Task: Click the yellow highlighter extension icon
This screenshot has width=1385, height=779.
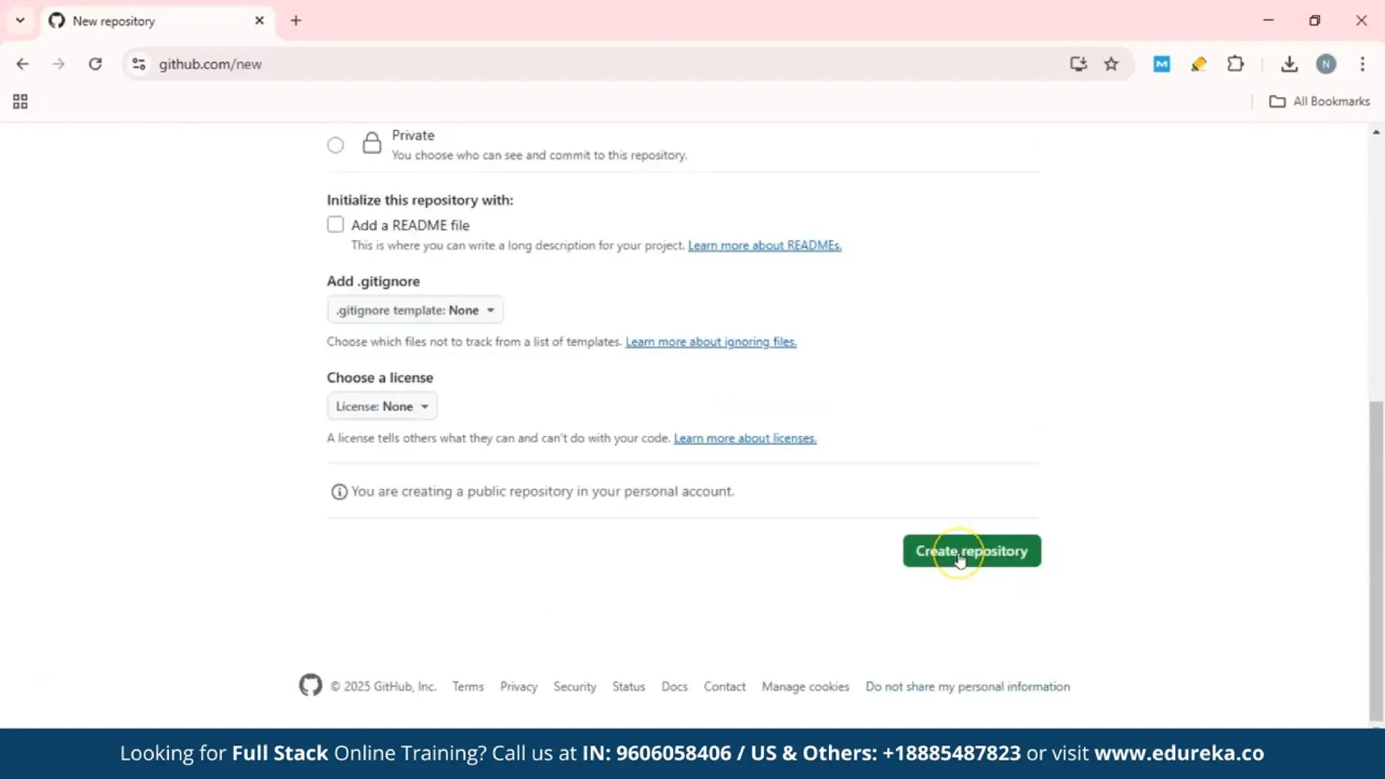Action: (1198, 64)
